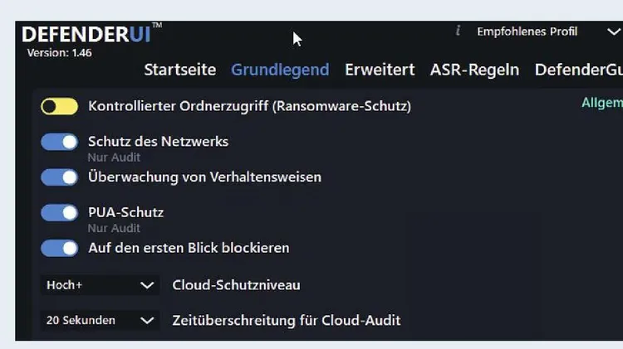
Task: Go to the ASR-Regeln tab
Action: point(474,70)
